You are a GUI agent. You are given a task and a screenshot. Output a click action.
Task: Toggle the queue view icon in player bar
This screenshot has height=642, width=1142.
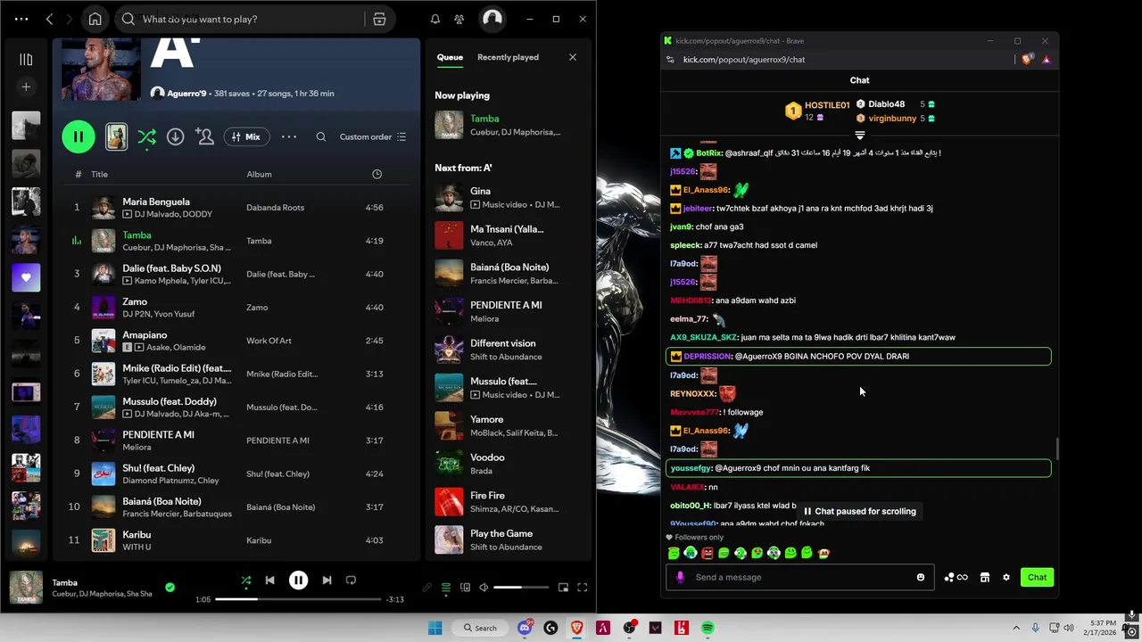tap(446, 588)
